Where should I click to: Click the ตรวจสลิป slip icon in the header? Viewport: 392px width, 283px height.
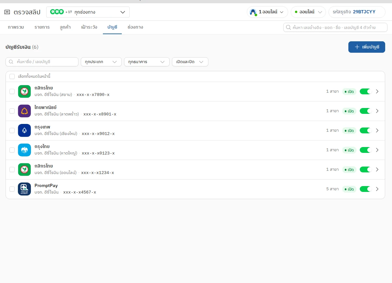(x=7, y=12)
